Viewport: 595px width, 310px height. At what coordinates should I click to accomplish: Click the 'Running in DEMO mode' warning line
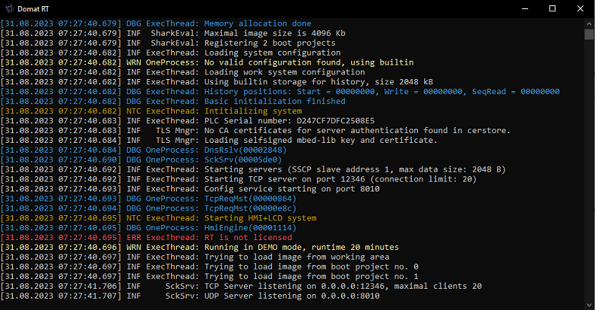coord(200,248)
